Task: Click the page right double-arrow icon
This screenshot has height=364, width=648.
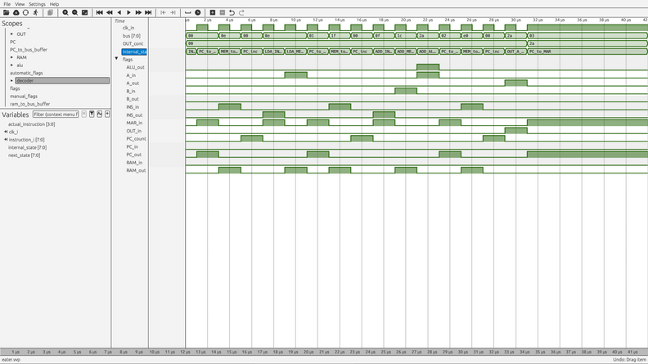Action: point(138,12)
